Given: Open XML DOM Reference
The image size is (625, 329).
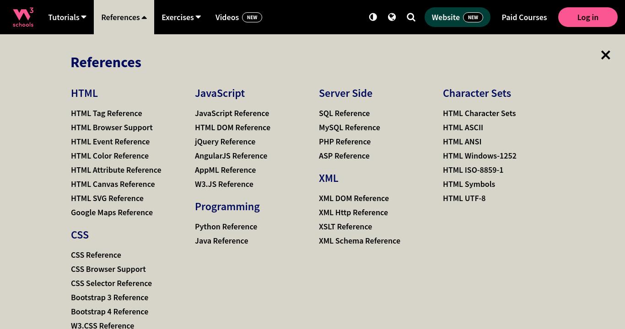Looking at the screenshot, I should [354, 198].
